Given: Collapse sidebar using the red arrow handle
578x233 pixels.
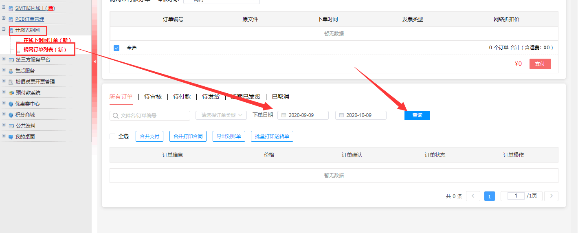Looking at the screenshot, I should coord(95,62).
